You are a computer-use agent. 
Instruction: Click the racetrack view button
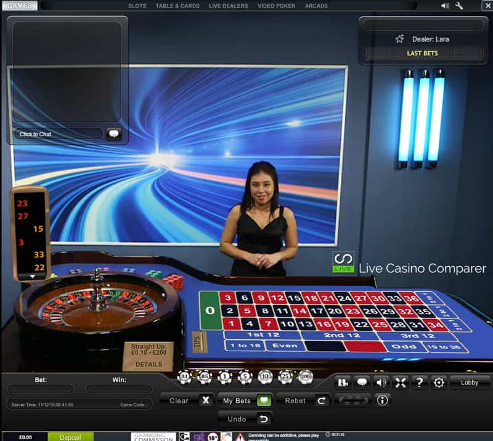(x=353, y=400)
